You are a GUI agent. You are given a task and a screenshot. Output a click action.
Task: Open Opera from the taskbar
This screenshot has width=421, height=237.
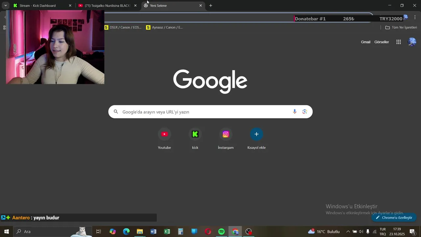coord(208,231)
